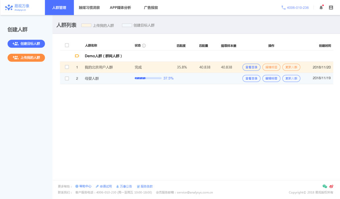The height and width of the screenshot is (199, 340).
Task: Open the 帮助中心 link
Action: pos(85,186)
